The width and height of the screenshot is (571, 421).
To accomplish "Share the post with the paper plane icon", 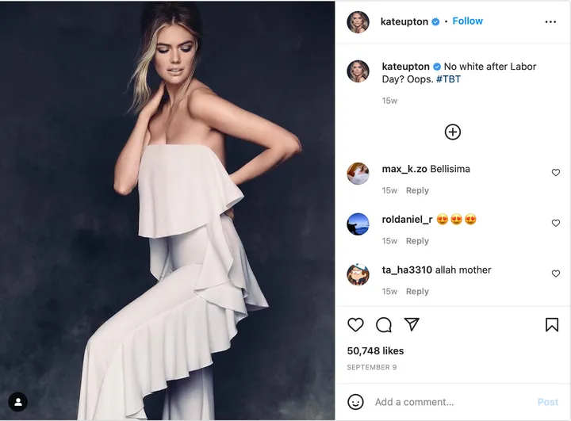I will (x=412, y=324).
